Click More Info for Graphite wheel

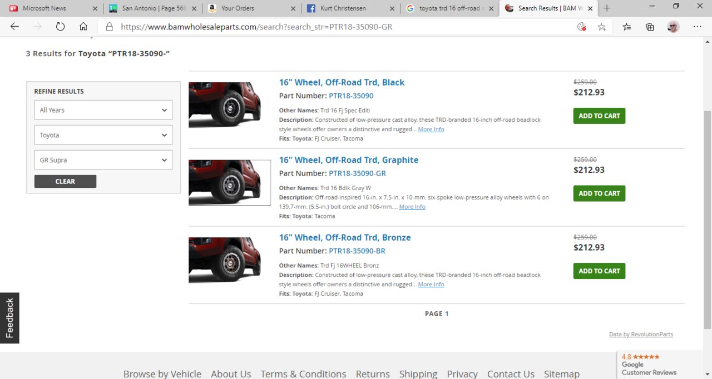coord(412,207)
